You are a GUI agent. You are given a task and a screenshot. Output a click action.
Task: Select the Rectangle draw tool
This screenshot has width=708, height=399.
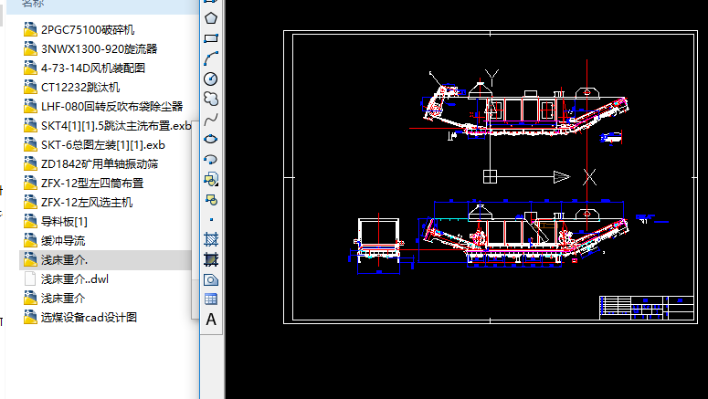click(211, 38)
